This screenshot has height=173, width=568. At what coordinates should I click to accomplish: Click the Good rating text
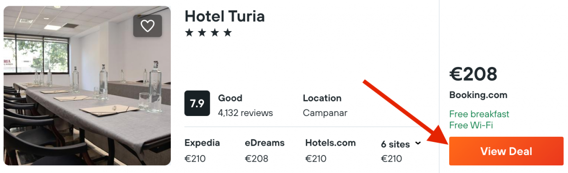pos(230,99)
